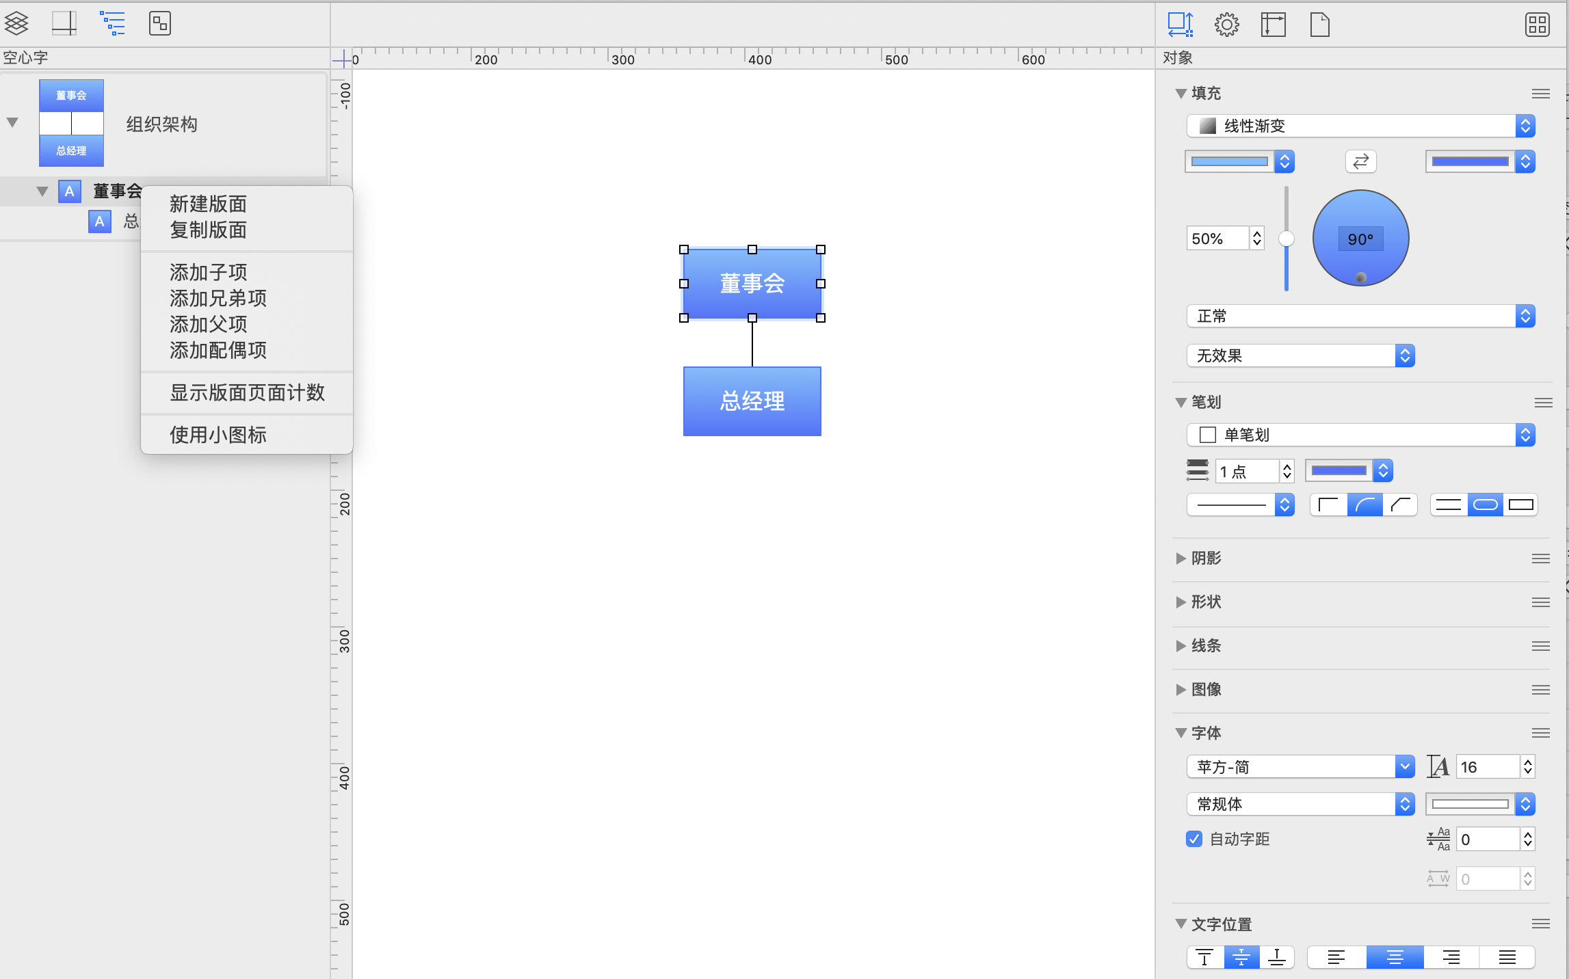Open the stencils grid icon
Viewport: 1569px width, 979px height.
coord(1537,25)
